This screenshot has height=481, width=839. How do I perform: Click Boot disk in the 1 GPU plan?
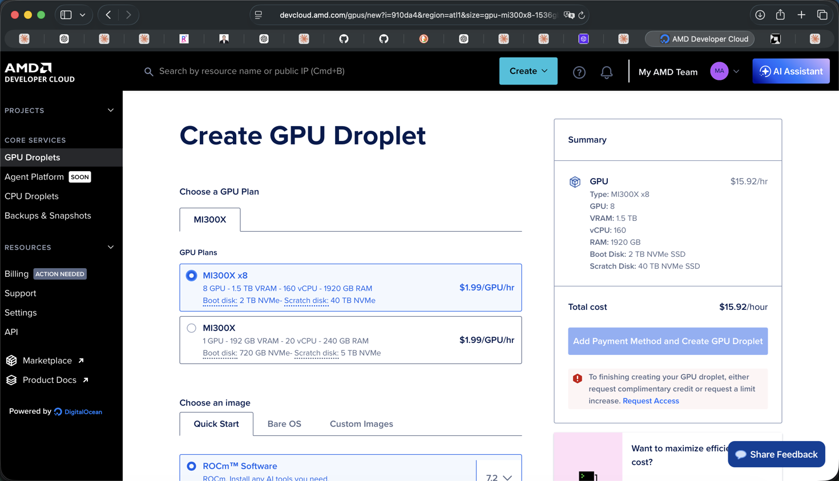[219, 353]
